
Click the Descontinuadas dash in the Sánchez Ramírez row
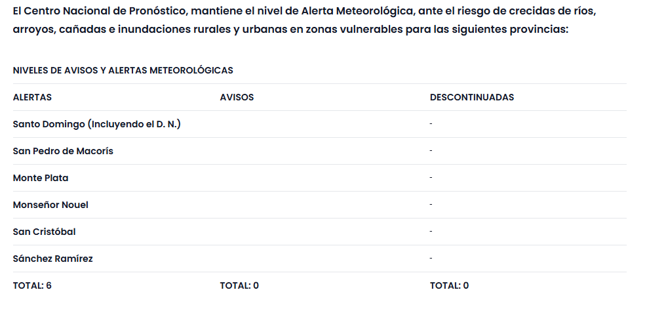(431, 259)
